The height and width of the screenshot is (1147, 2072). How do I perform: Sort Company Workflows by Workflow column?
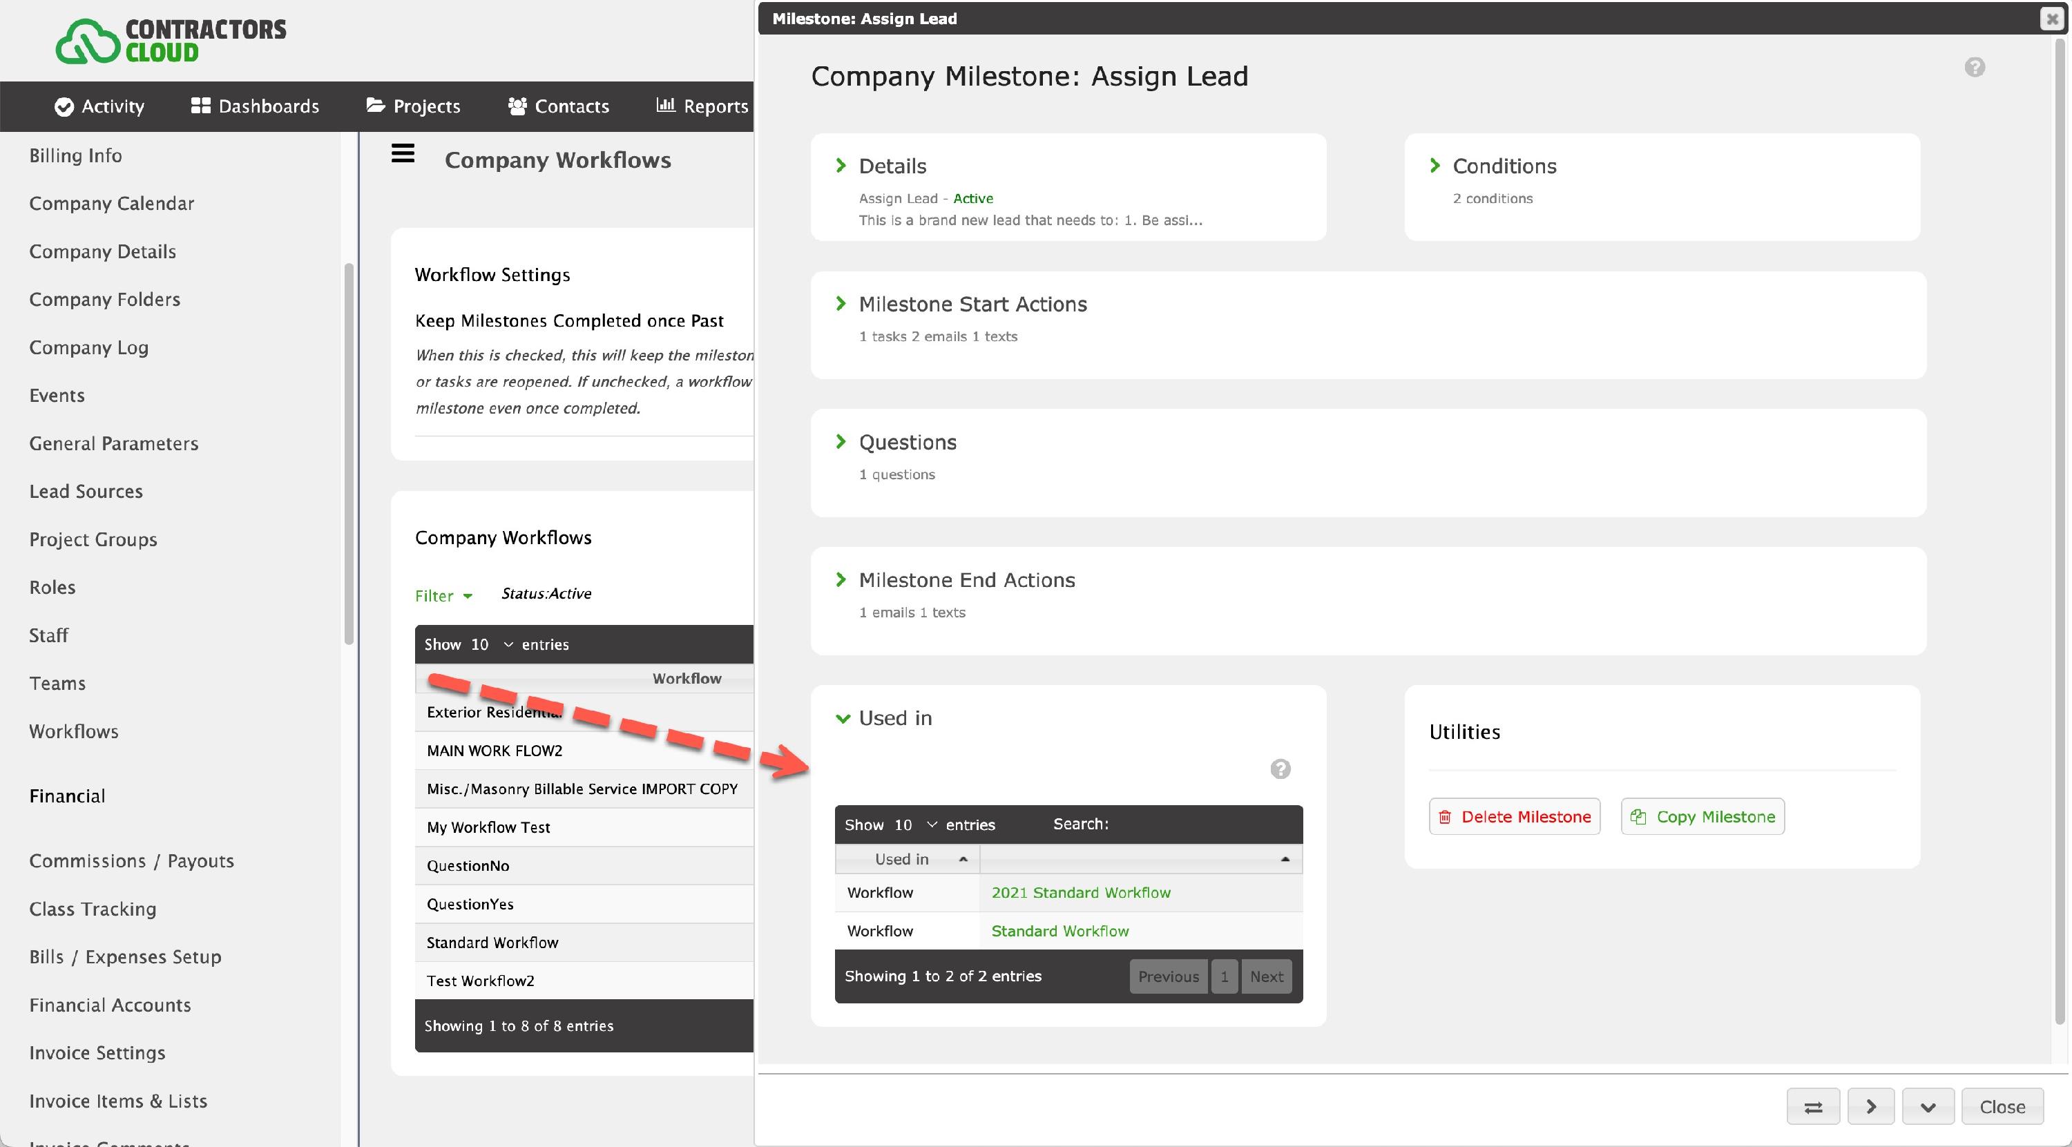click(686, 679)
